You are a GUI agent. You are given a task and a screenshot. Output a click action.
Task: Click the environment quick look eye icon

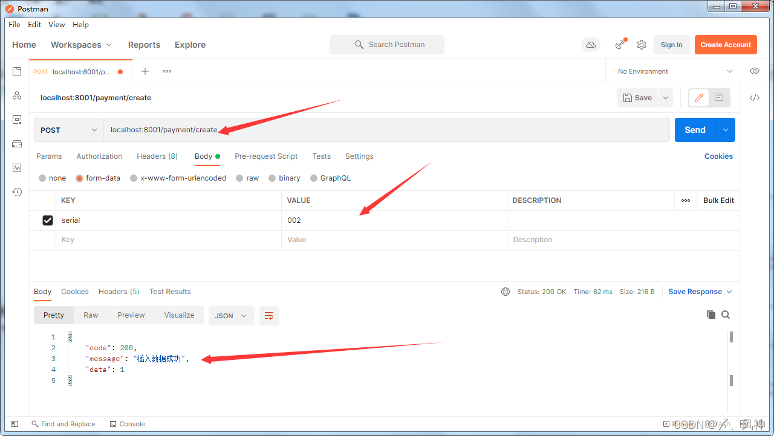[x=755, y=71]
